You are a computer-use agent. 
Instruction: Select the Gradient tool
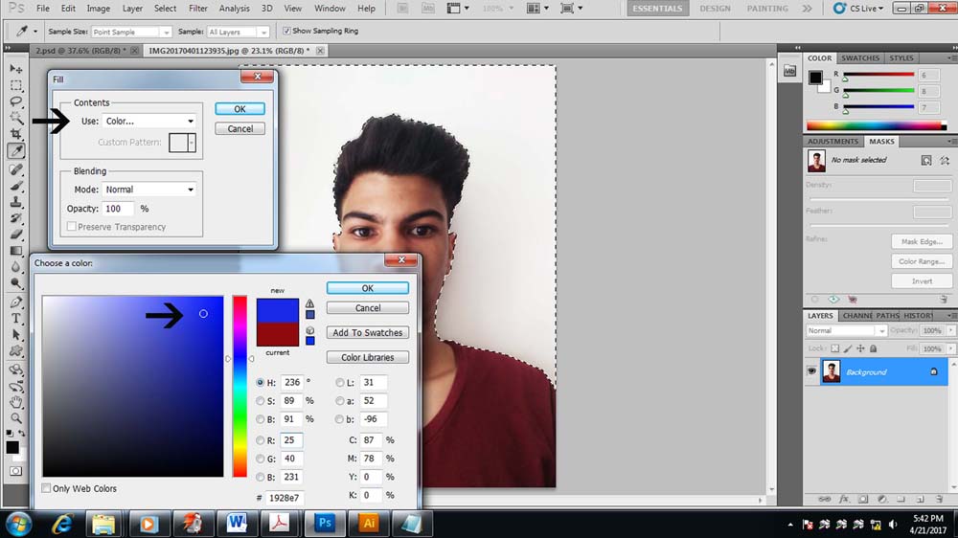click(16, 251)
